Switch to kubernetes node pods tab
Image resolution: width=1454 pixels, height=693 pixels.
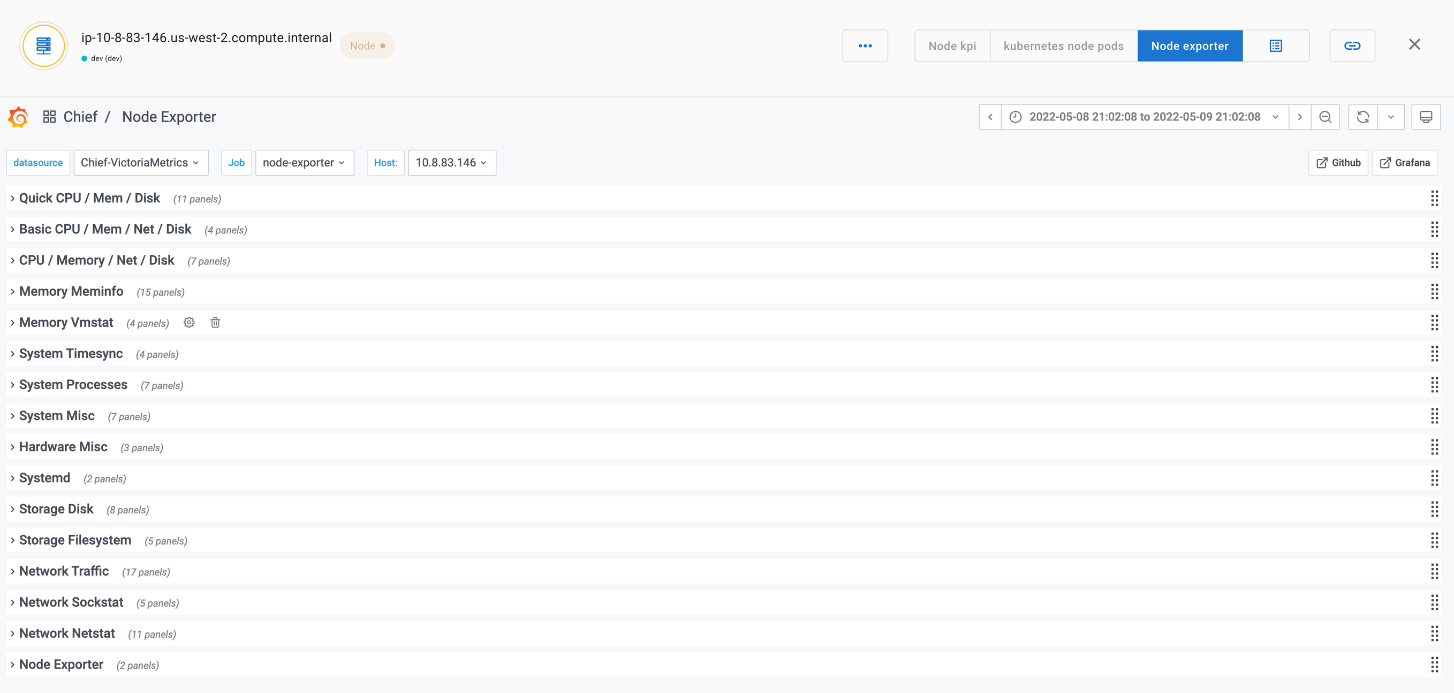pos(1063,45)
